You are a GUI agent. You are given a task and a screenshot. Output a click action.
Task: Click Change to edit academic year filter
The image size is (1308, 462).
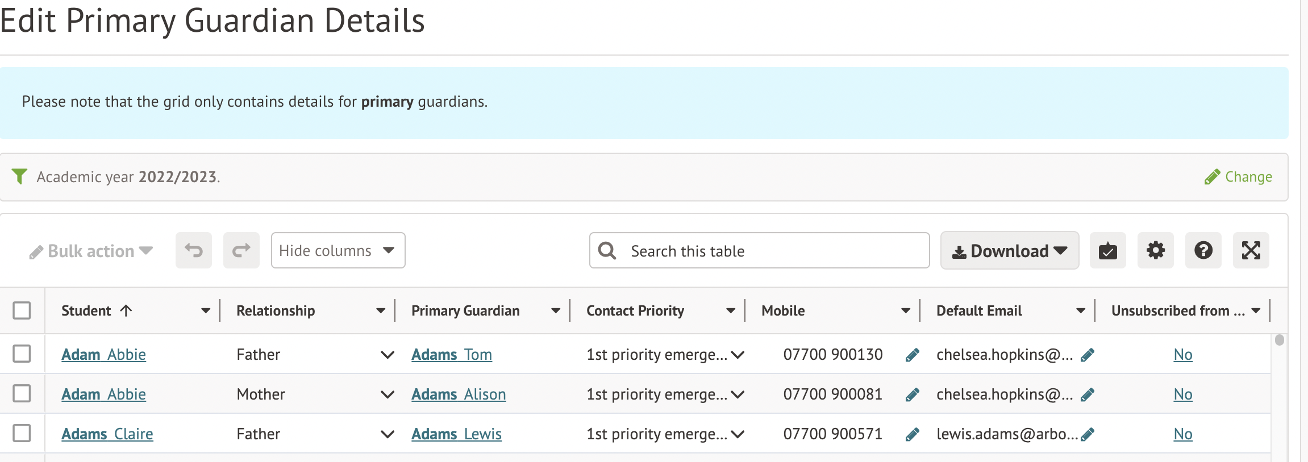(1239, 177)
